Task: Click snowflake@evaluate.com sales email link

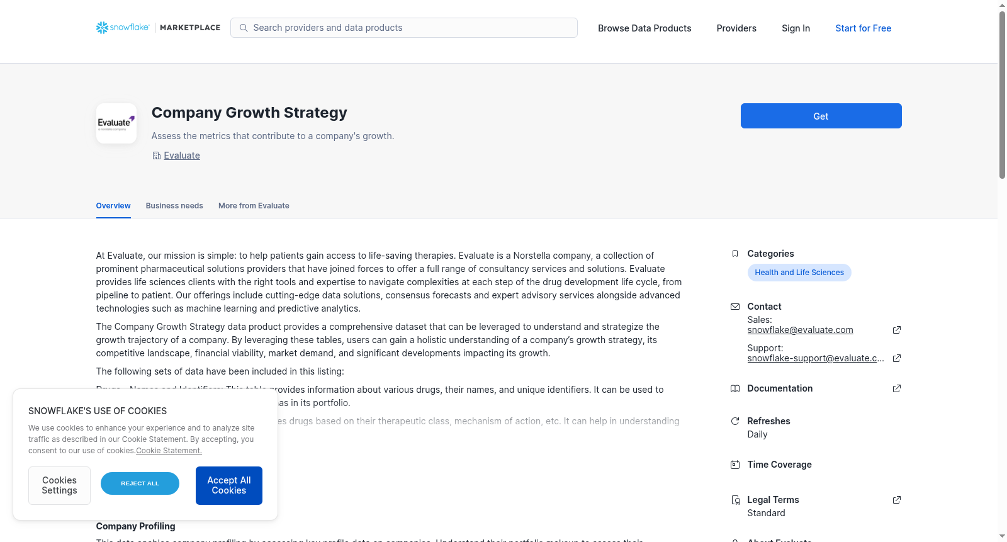Action: pyautogui.click(x=800, y=330)
